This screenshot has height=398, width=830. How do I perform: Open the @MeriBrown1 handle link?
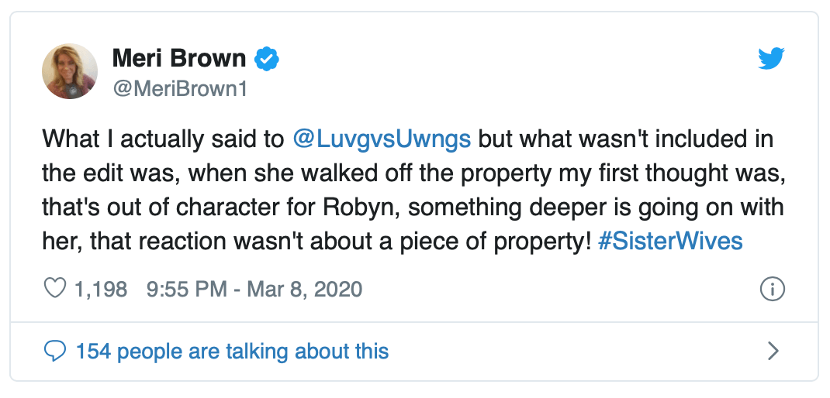pyautogui.click(x=180, y=88)
